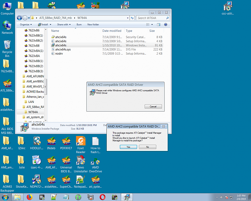This screenshot has height=201, width=251.
Task: Click the Explorer help icon
Action: pos(166,24)
